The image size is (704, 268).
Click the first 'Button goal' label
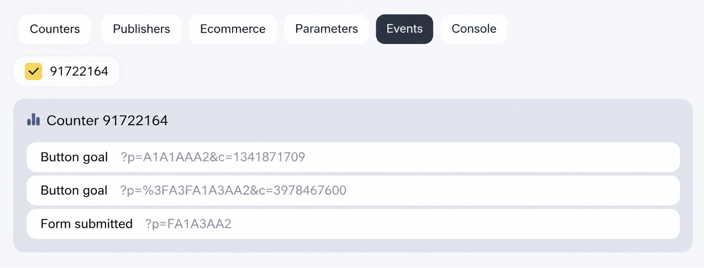[74, 157]
